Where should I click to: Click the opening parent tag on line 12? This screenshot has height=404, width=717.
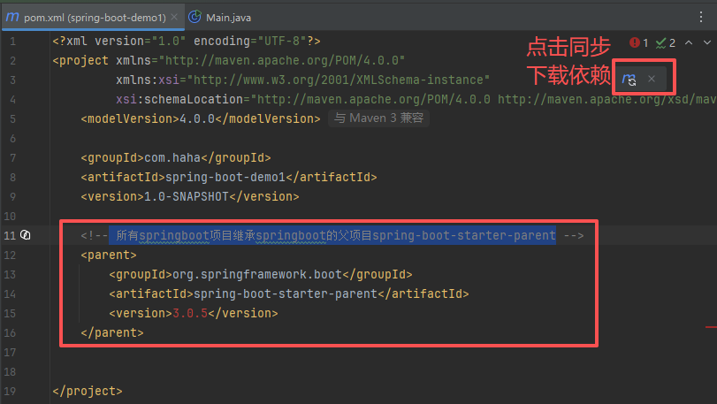109,255
